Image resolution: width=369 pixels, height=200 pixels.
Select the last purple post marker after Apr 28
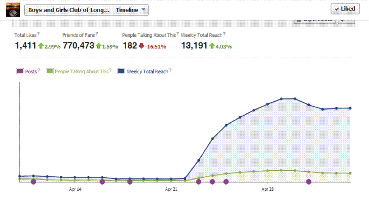click(309, 182)
